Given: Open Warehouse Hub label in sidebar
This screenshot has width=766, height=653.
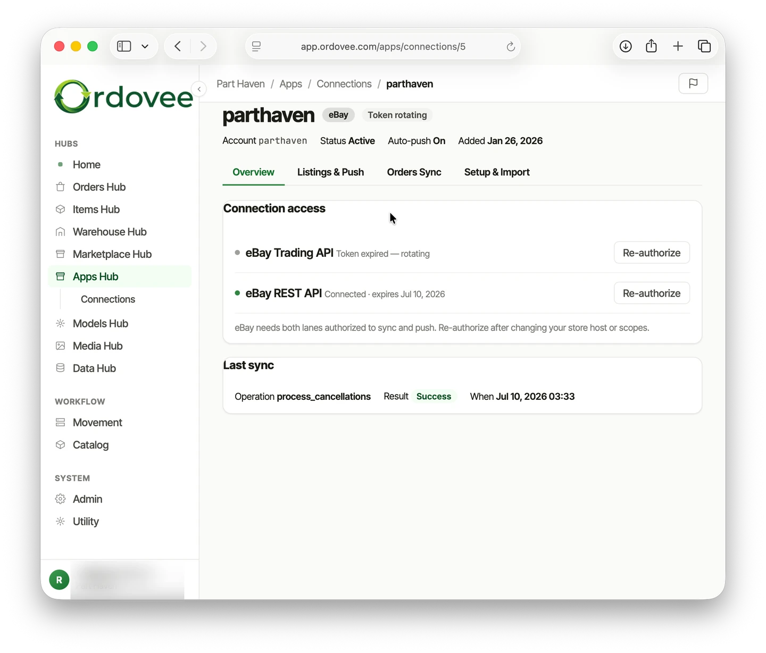Looking at the screenshot, I should pos(110,232).
